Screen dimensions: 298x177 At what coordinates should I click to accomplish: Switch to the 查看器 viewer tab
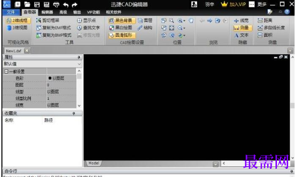pyautogui.click(x=30, y=12)
